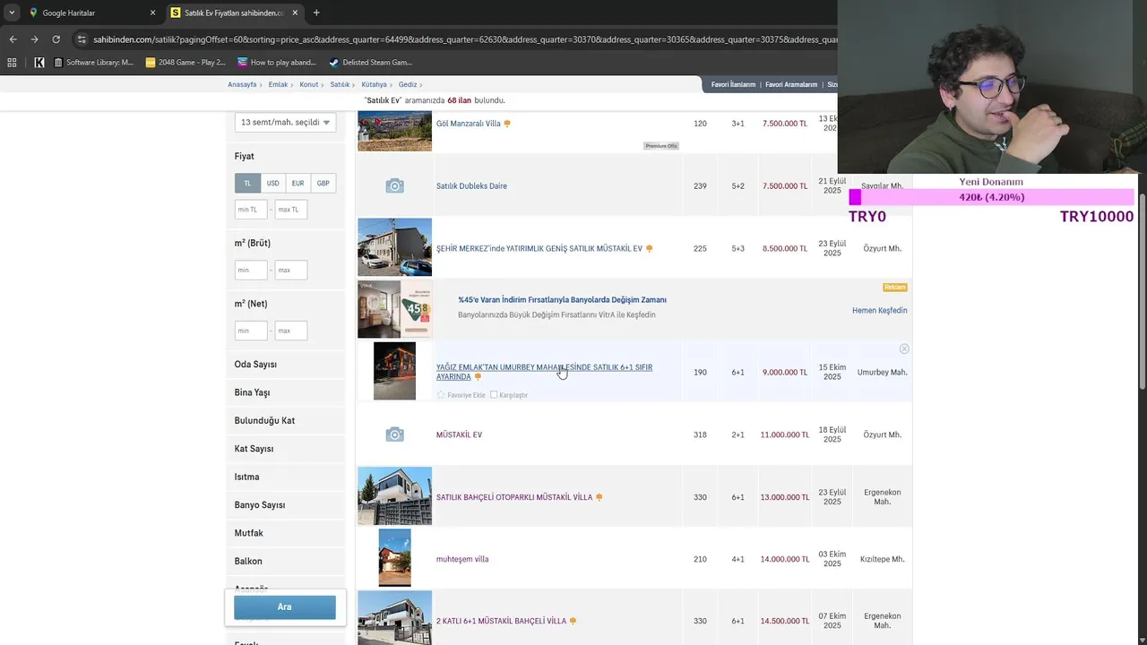This screenshot has width=1147, height=645.
Task: Open SATILIK BAHÇELİ OTOPARKLI MÜSTAKİL VİLLA listing
Action: (x=514, y=497)
